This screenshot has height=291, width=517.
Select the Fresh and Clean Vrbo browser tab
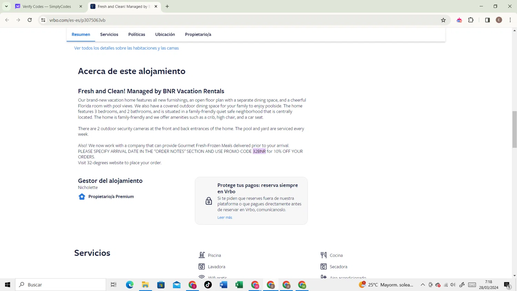point(124,6)
